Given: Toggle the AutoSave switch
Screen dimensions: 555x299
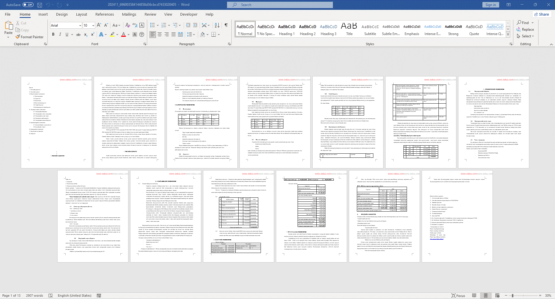Looking at the screenshot, I should pyautogui.click(x=28, y=5).
